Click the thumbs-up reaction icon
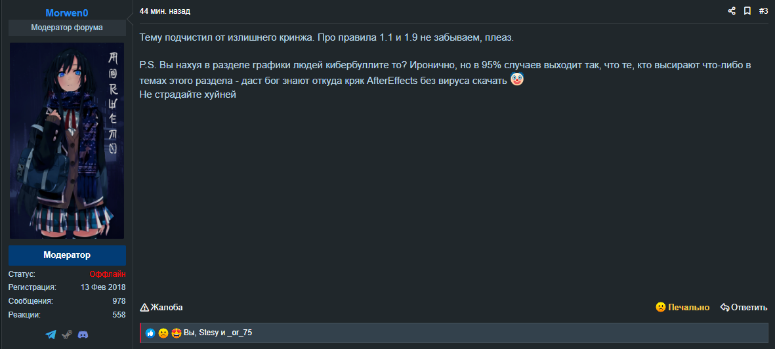 point(150,333)
